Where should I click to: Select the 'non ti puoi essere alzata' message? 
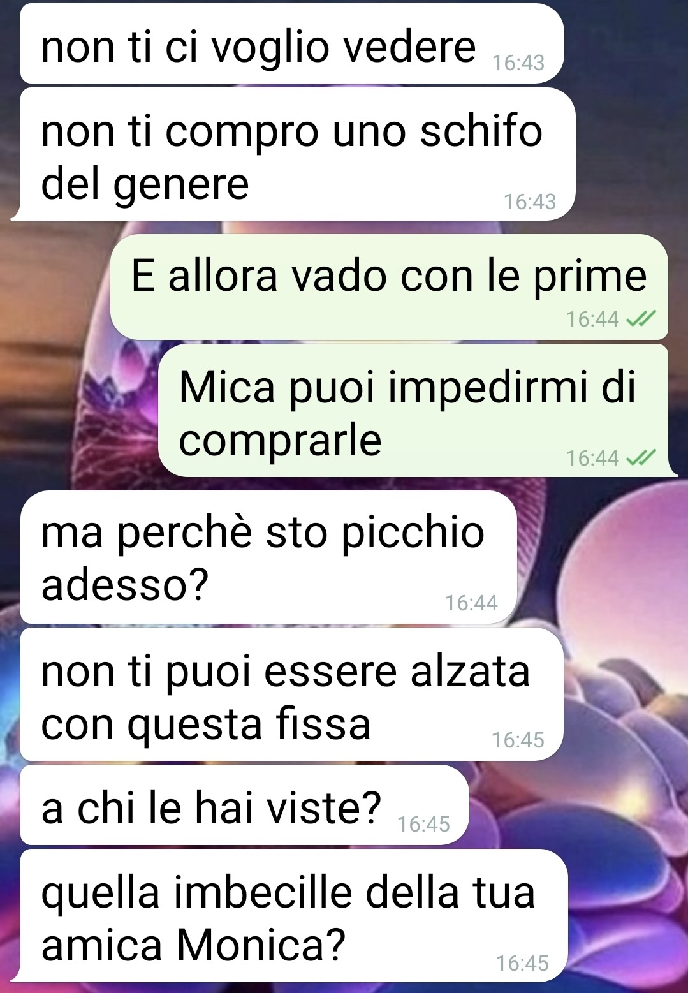292,695
